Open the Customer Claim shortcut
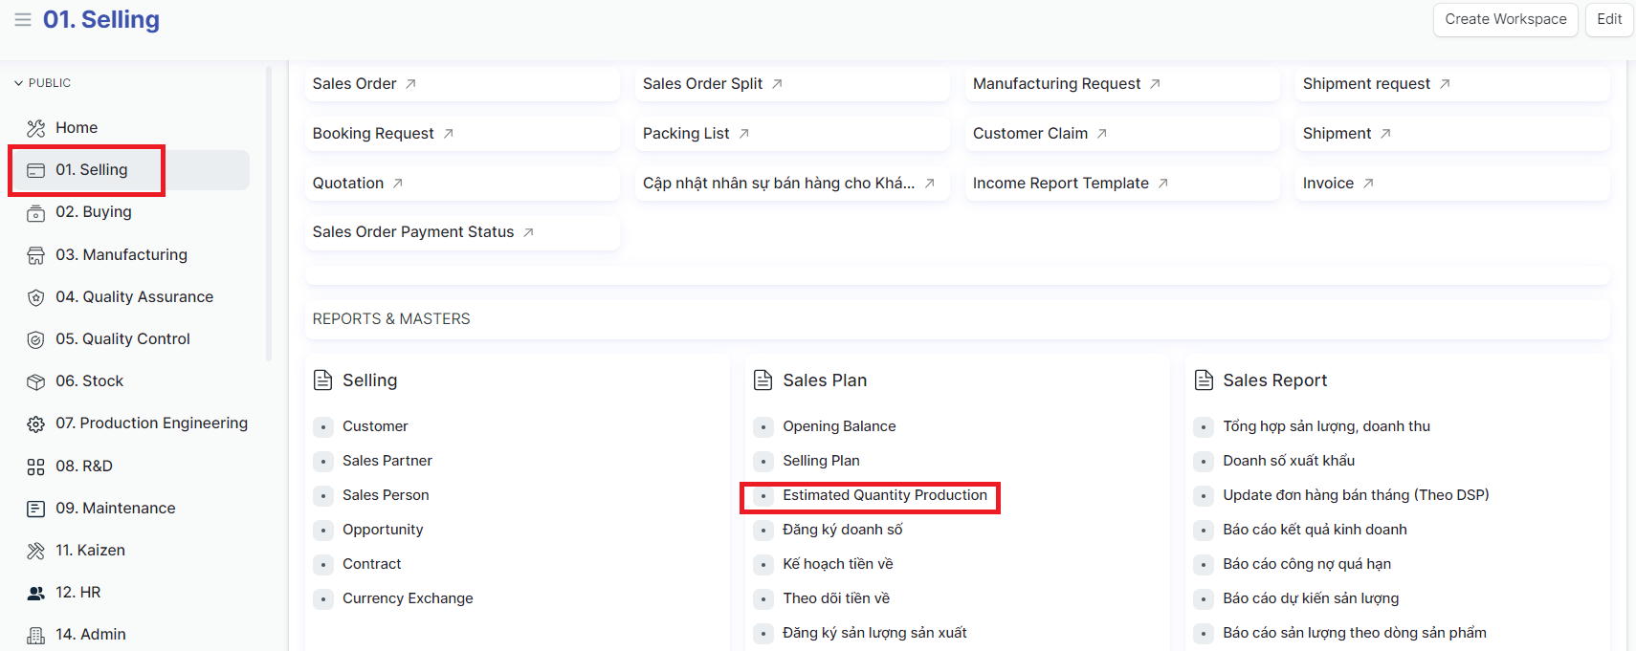 [x=1030, y=134]
